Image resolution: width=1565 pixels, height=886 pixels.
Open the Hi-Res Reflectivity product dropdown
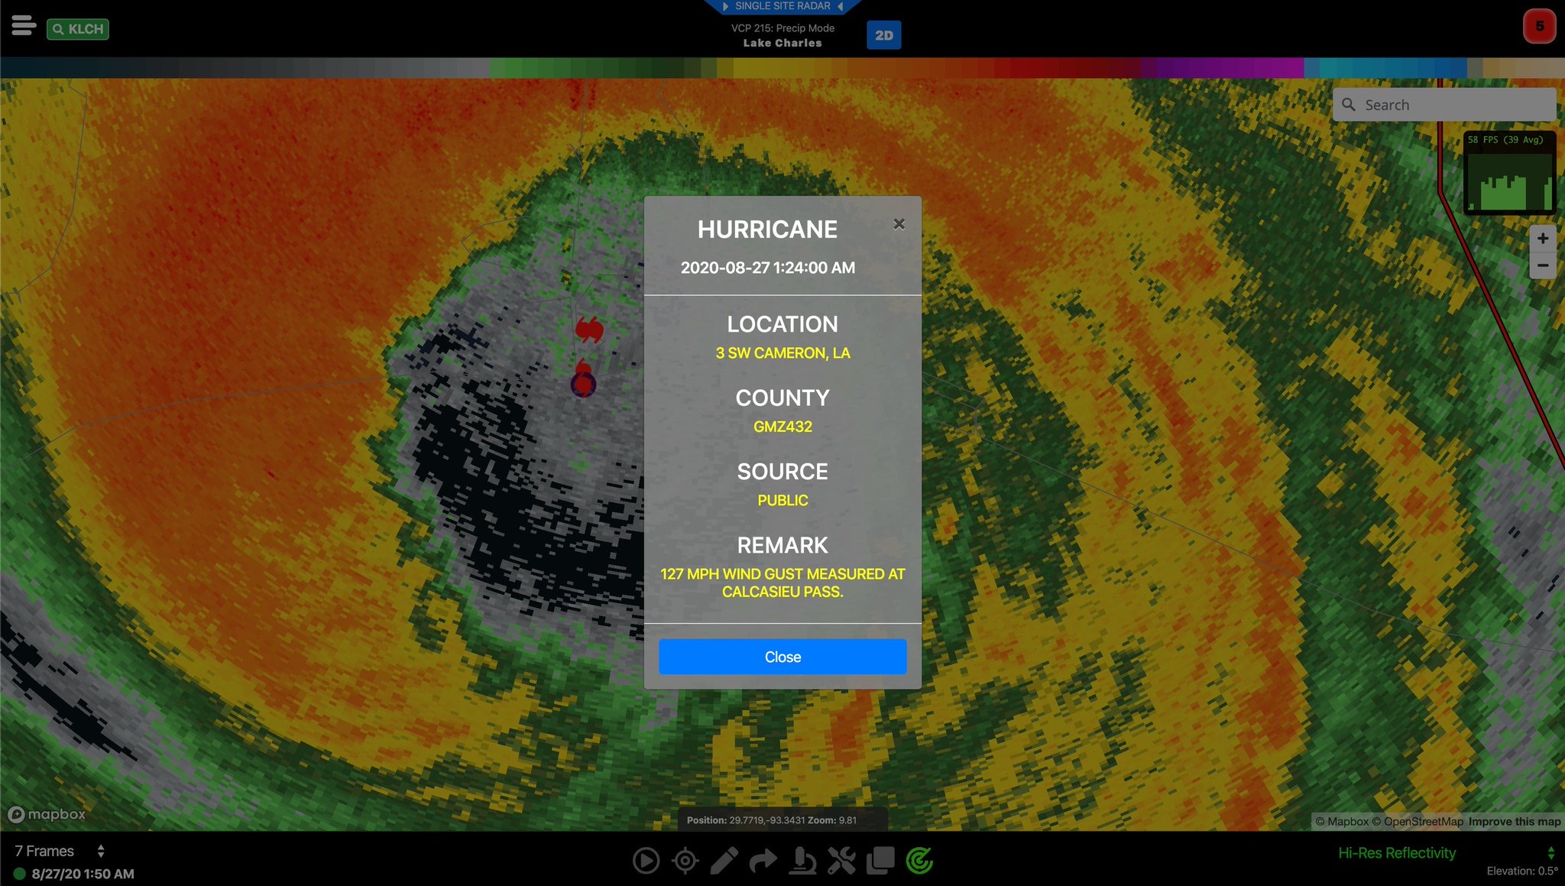tap(1447, 852)
